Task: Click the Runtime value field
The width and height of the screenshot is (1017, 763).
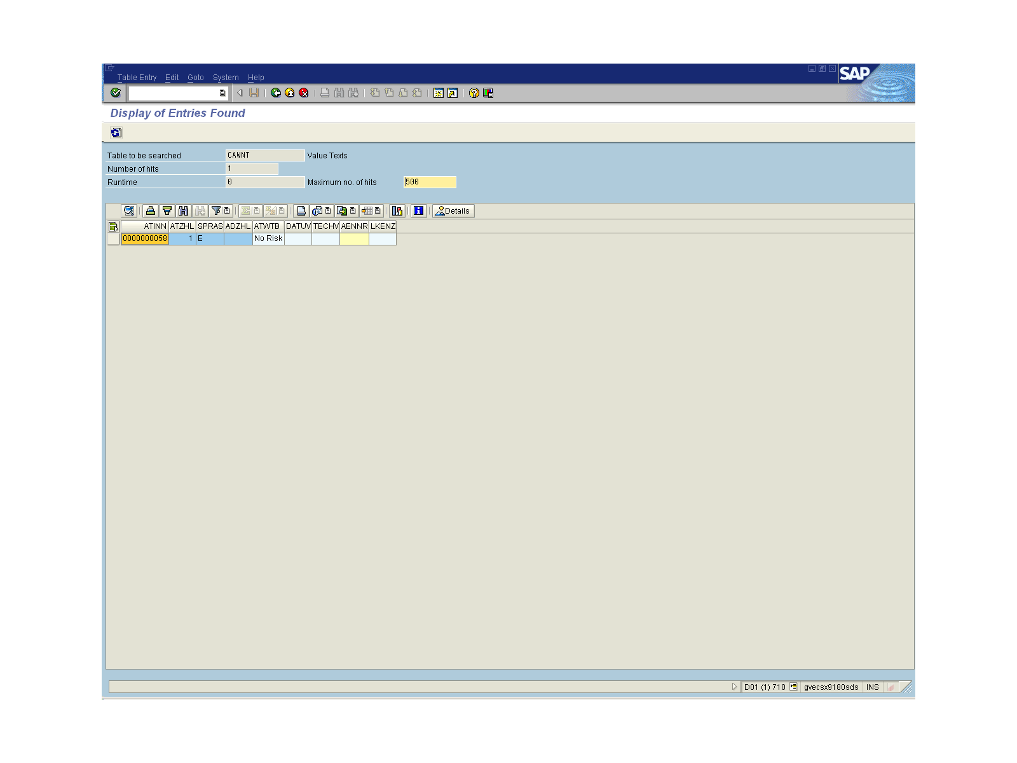Action: coord(265,182)
